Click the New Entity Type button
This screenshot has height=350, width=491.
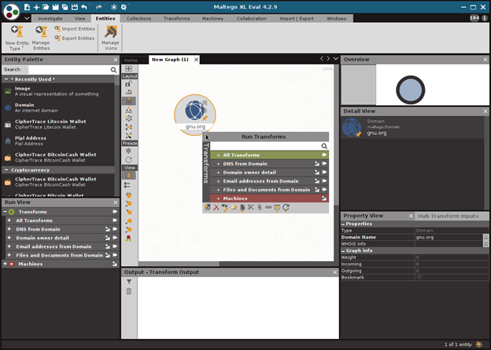[x=17, y=38]
